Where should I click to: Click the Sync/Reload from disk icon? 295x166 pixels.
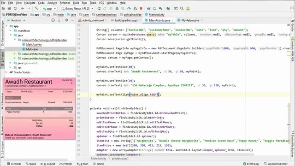coord(15,8)
